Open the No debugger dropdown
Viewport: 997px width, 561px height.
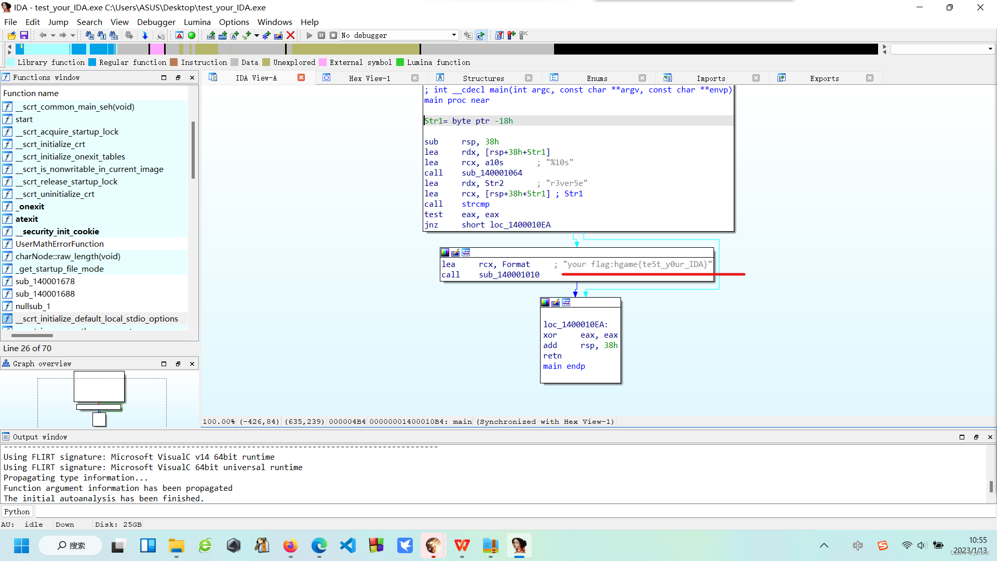pos(399,35)
